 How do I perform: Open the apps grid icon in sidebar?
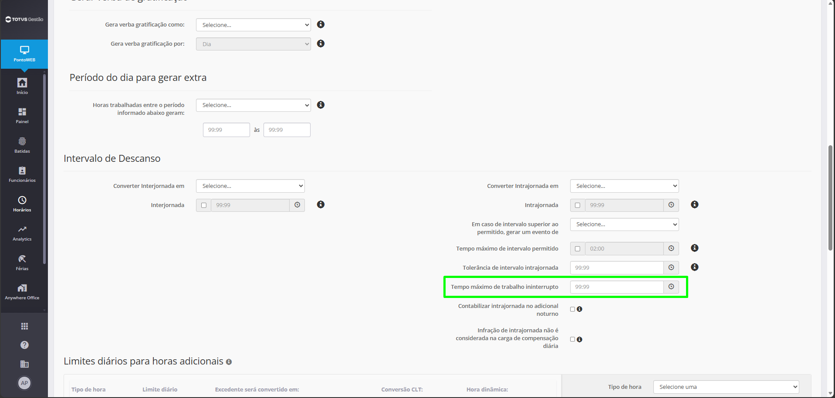pyautogui.click(x=24, y=326)
